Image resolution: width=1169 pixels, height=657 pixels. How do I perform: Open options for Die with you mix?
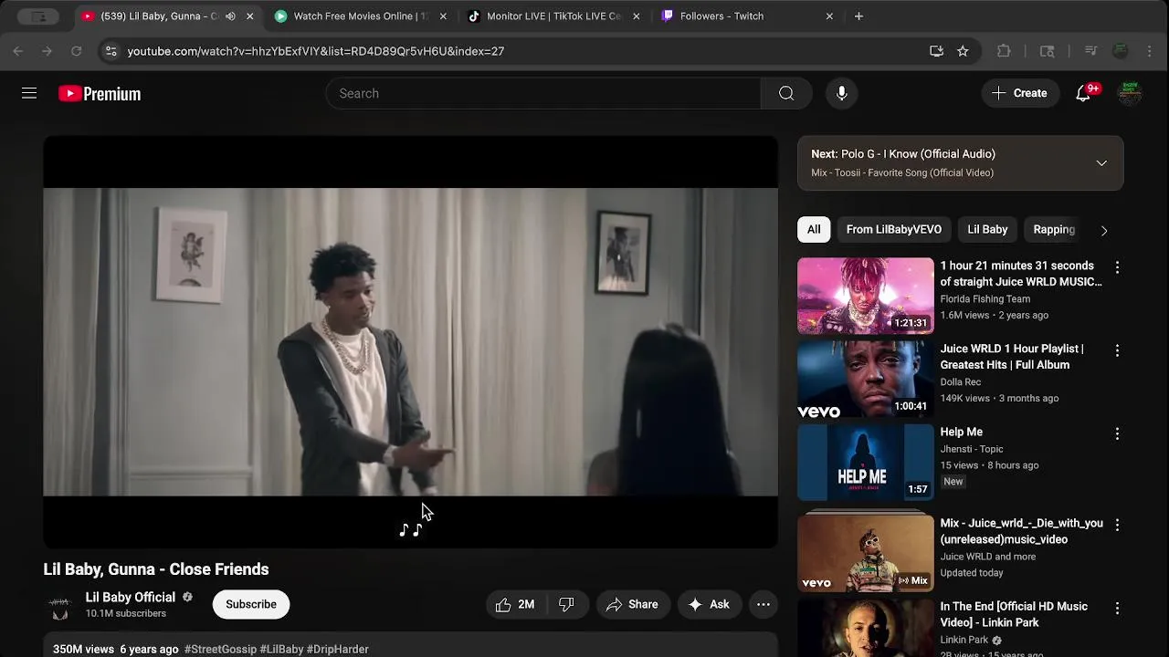click(x=1117, y=525)
